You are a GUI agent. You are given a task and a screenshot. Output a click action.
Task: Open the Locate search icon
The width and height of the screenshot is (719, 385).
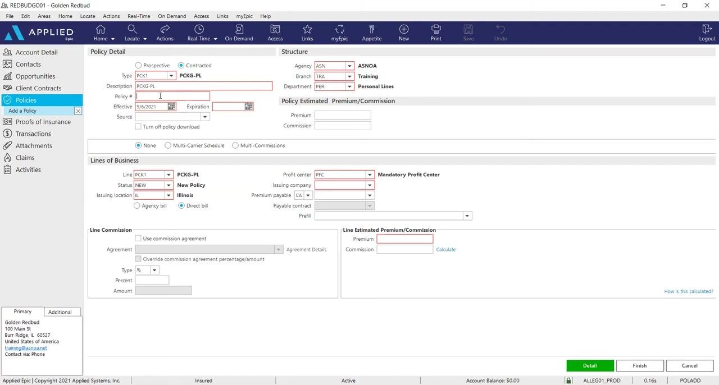(132, 29)
